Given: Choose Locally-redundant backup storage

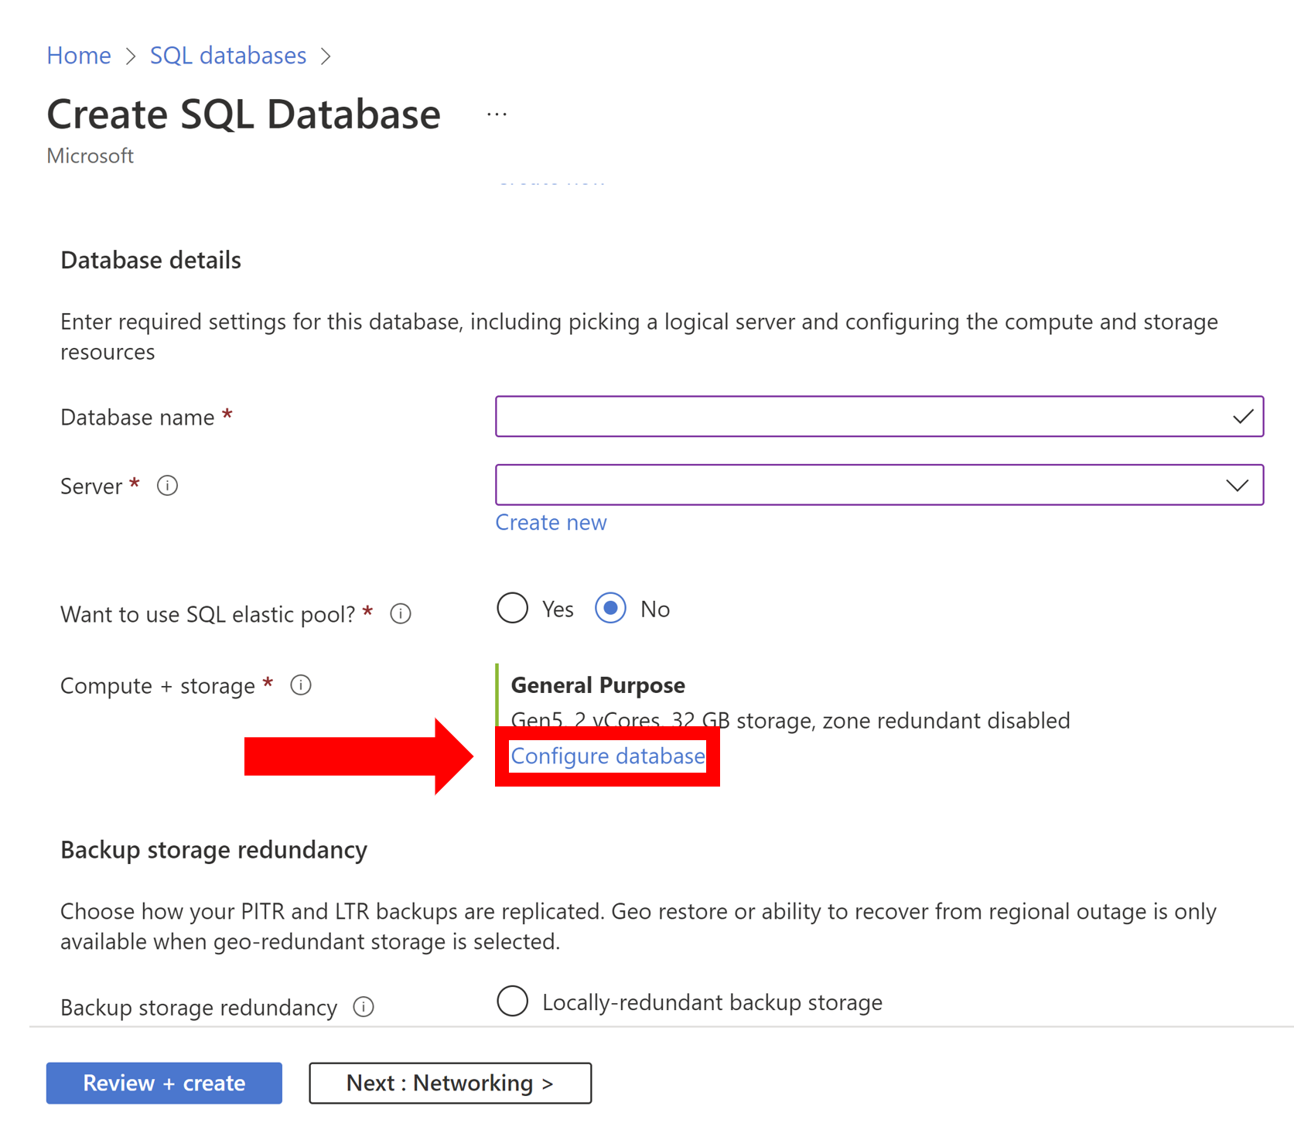Looking at the screenshot, I should (512, 1002).
